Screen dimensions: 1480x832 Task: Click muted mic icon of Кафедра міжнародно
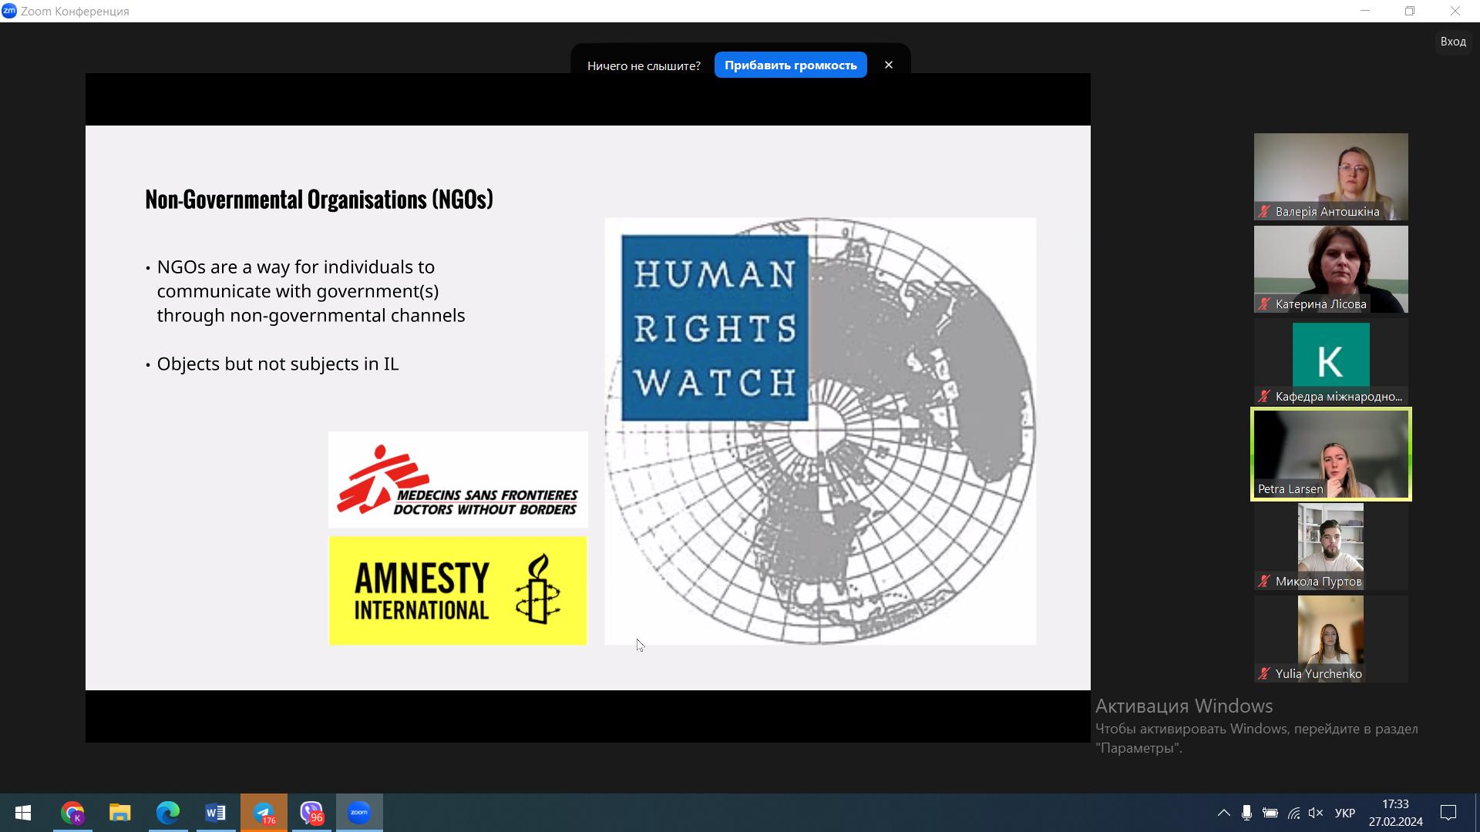click(x=1264, y=396)
